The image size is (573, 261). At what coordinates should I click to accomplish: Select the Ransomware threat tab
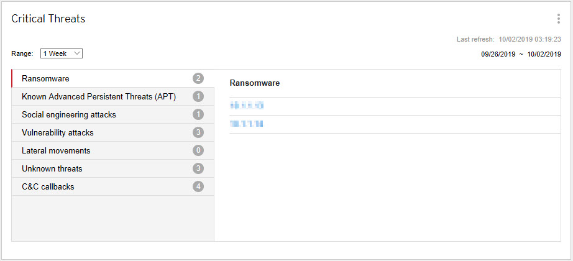click(45, 78)
